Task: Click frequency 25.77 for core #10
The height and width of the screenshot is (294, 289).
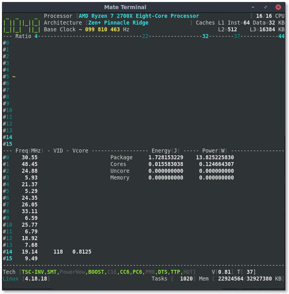Action: pyautogui.click(x=30, y=225)
